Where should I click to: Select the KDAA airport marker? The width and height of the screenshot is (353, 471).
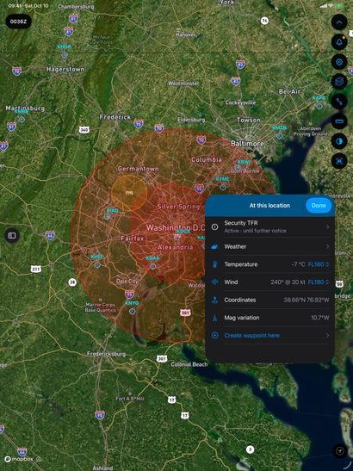pos(153,266)
